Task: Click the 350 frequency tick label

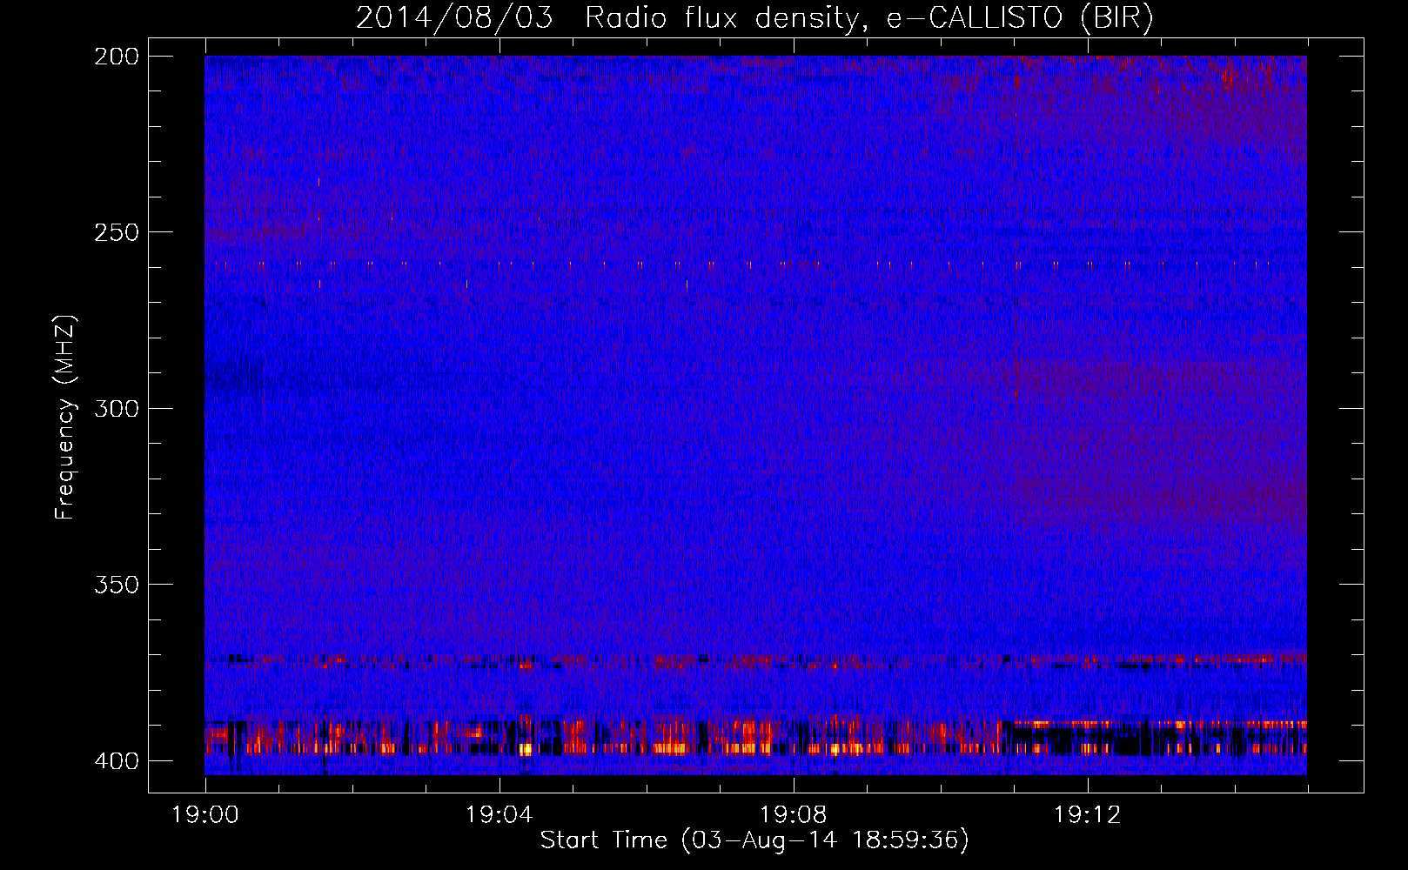Action: pyautogui.click(x=117, y=585)
